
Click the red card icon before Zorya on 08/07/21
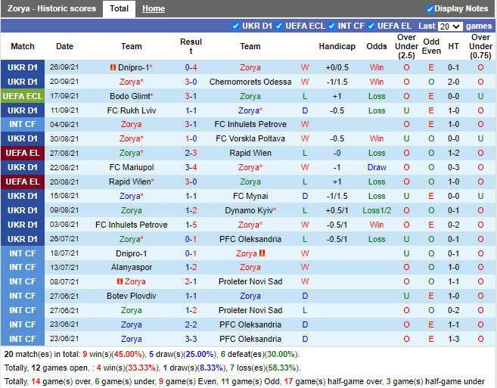click(x=119, y=282)
